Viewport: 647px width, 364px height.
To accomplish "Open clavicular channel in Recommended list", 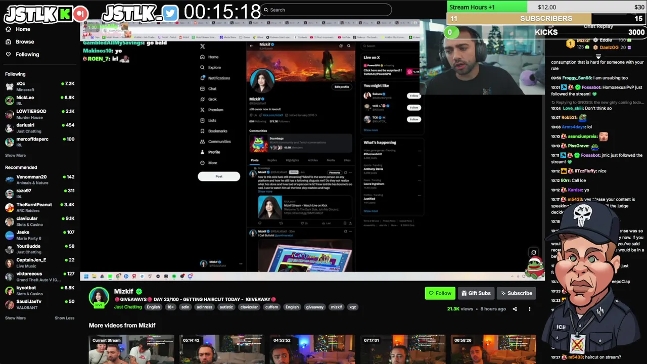I will [x=39, y=221].
